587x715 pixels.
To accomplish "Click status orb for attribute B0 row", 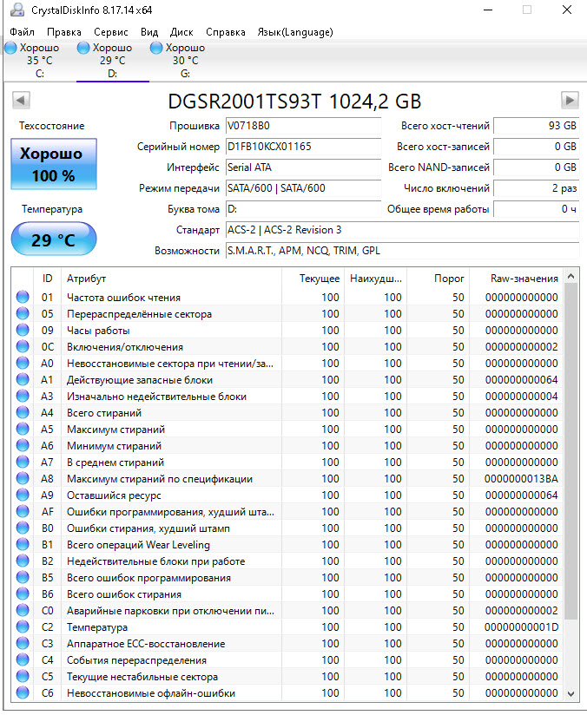I will point(23,528).
